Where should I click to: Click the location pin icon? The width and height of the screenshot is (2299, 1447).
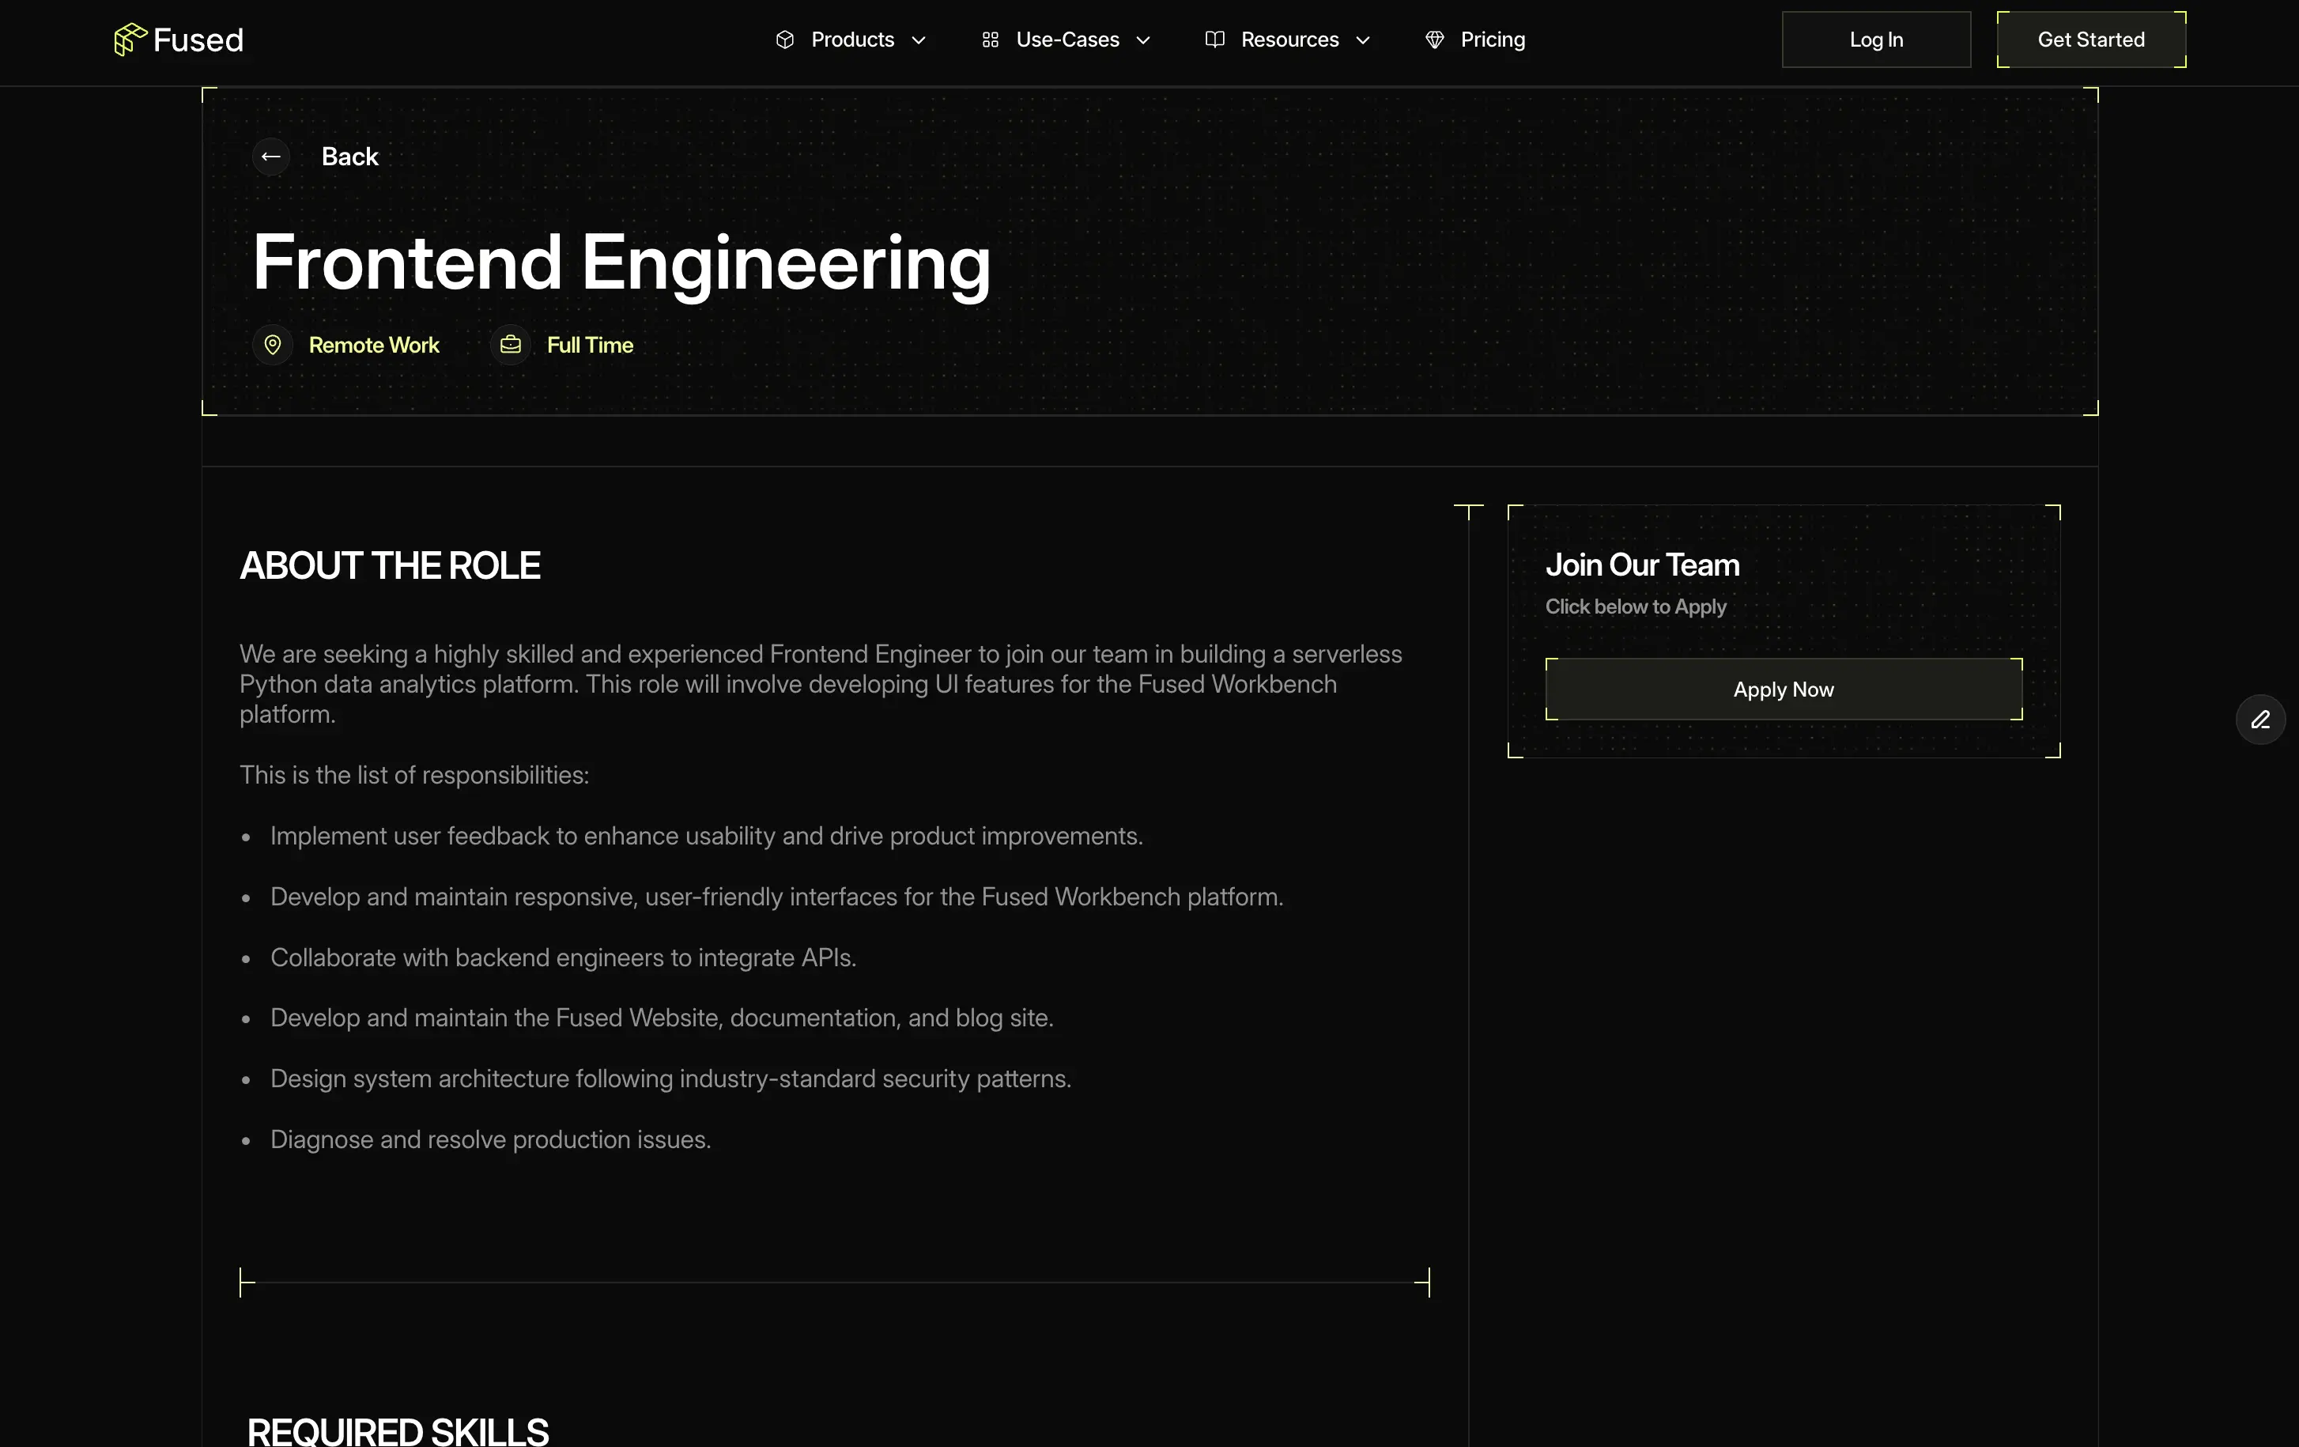[x=273, y=345]
